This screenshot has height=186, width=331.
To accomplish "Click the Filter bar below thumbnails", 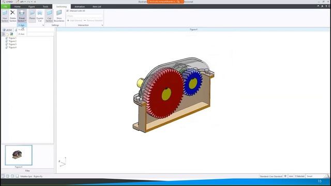I will [27, 171].
